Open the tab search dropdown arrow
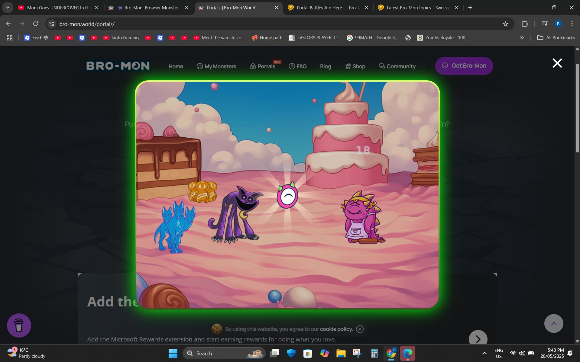This screenshot has height=362, width=580. coord(8,8)
